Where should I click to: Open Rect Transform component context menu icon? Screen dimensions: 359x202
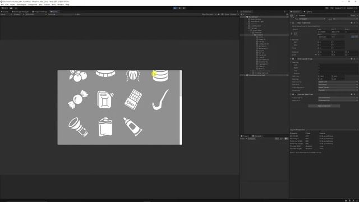click(x=357, y=23)
